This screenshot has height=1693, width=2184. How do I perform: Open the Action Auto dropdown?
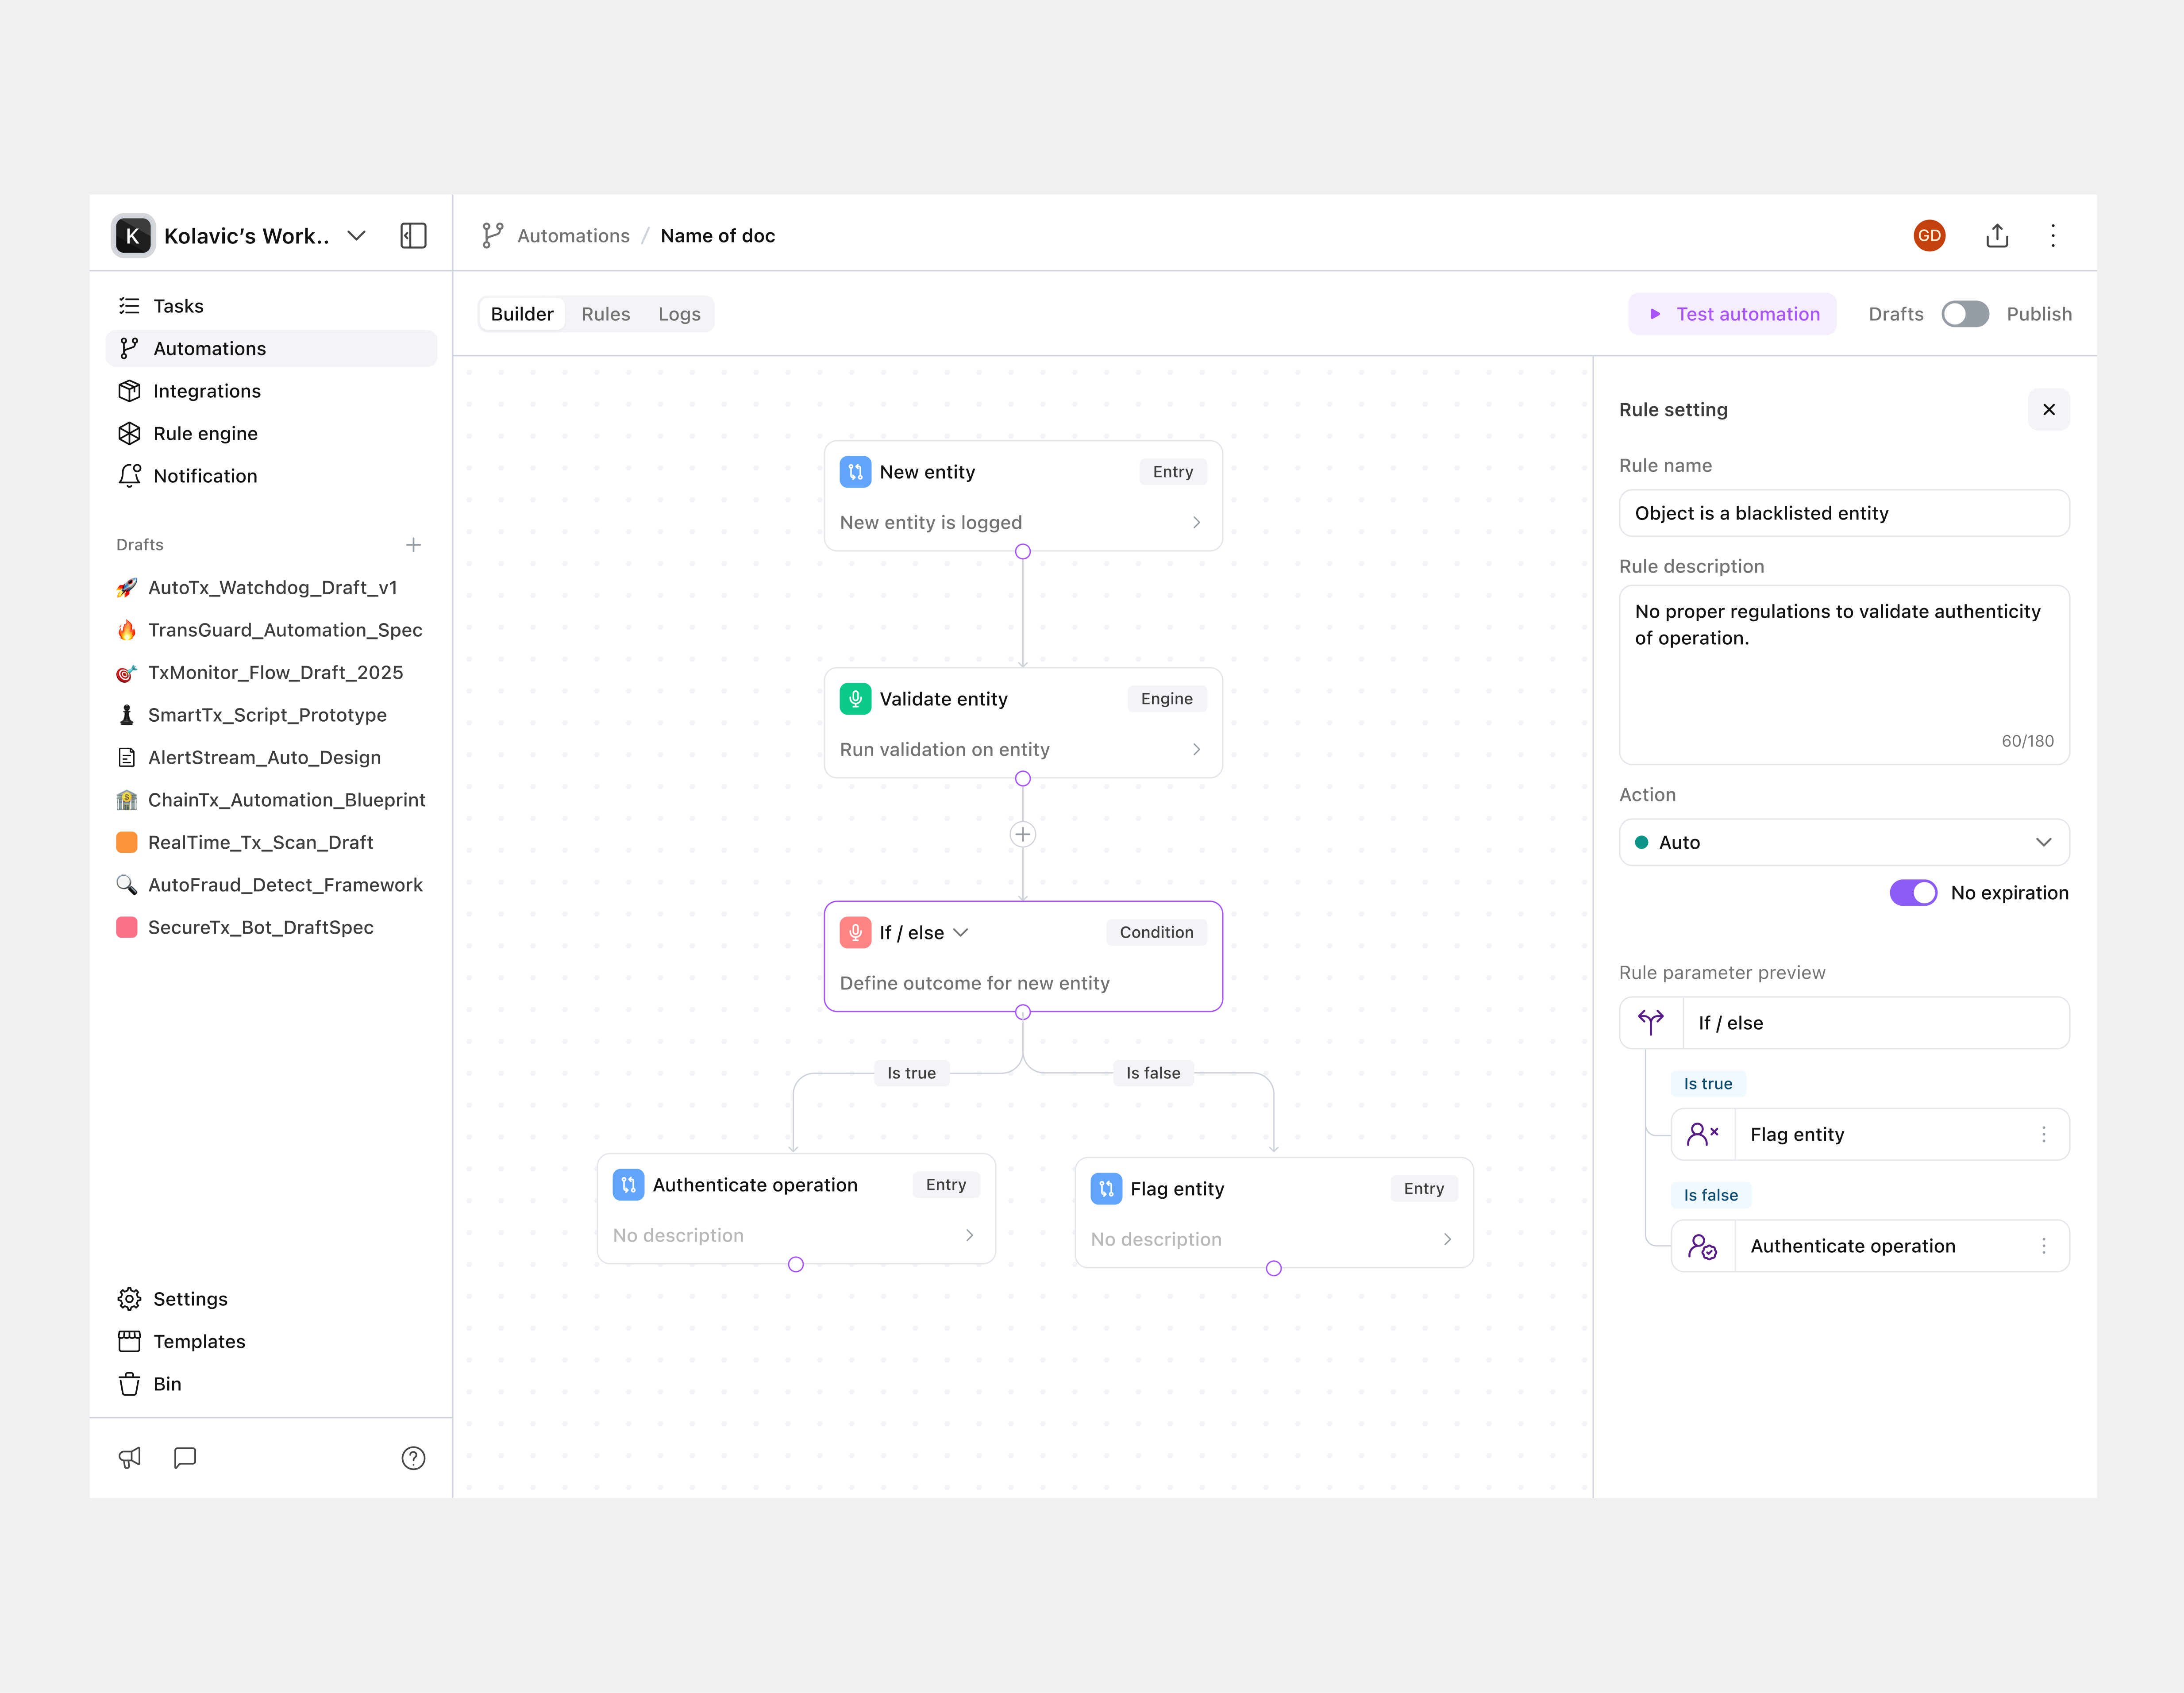[1844, 842]
